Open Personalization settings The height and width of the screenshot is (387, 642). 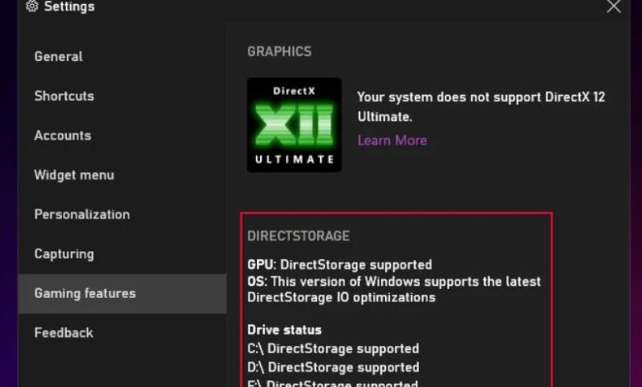[x=81, y=214]
